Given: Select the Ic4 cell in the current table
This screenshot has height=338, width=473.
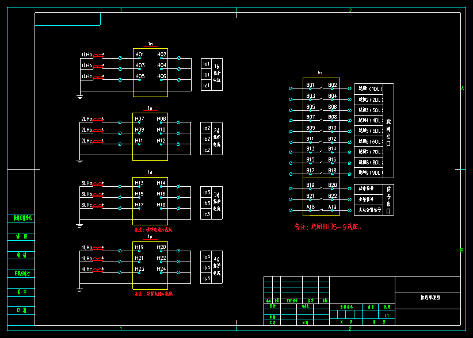Looking at the screenshot, I should pos(206,279).
